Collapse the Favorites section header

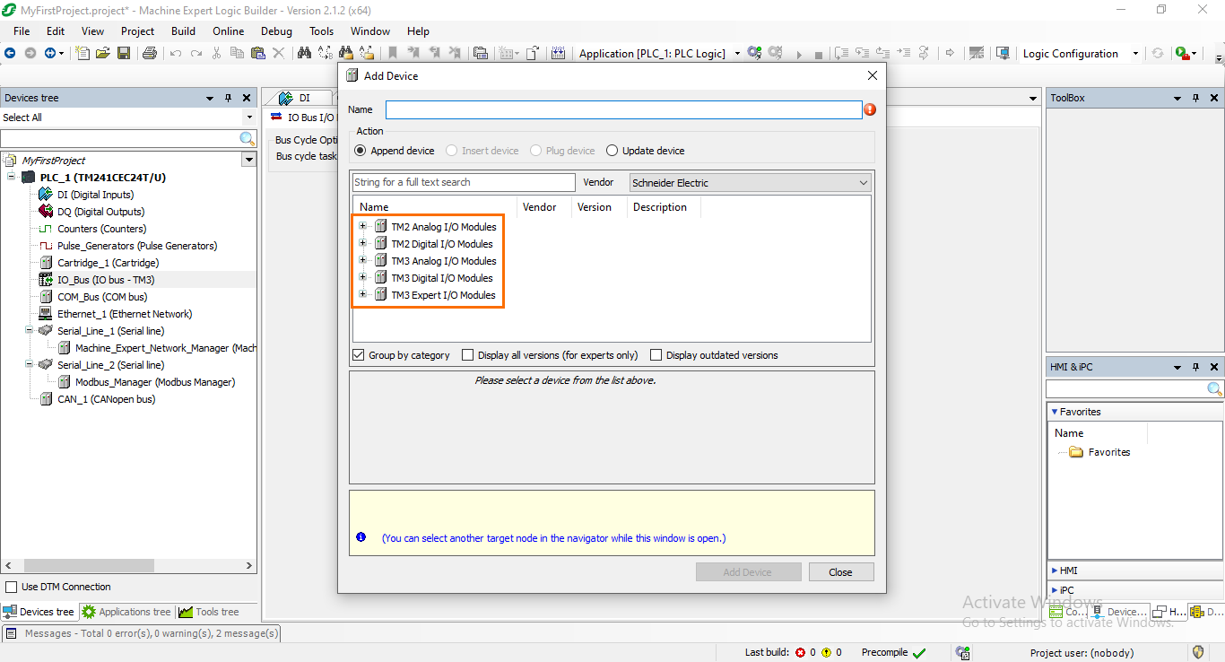point(1134,412)
